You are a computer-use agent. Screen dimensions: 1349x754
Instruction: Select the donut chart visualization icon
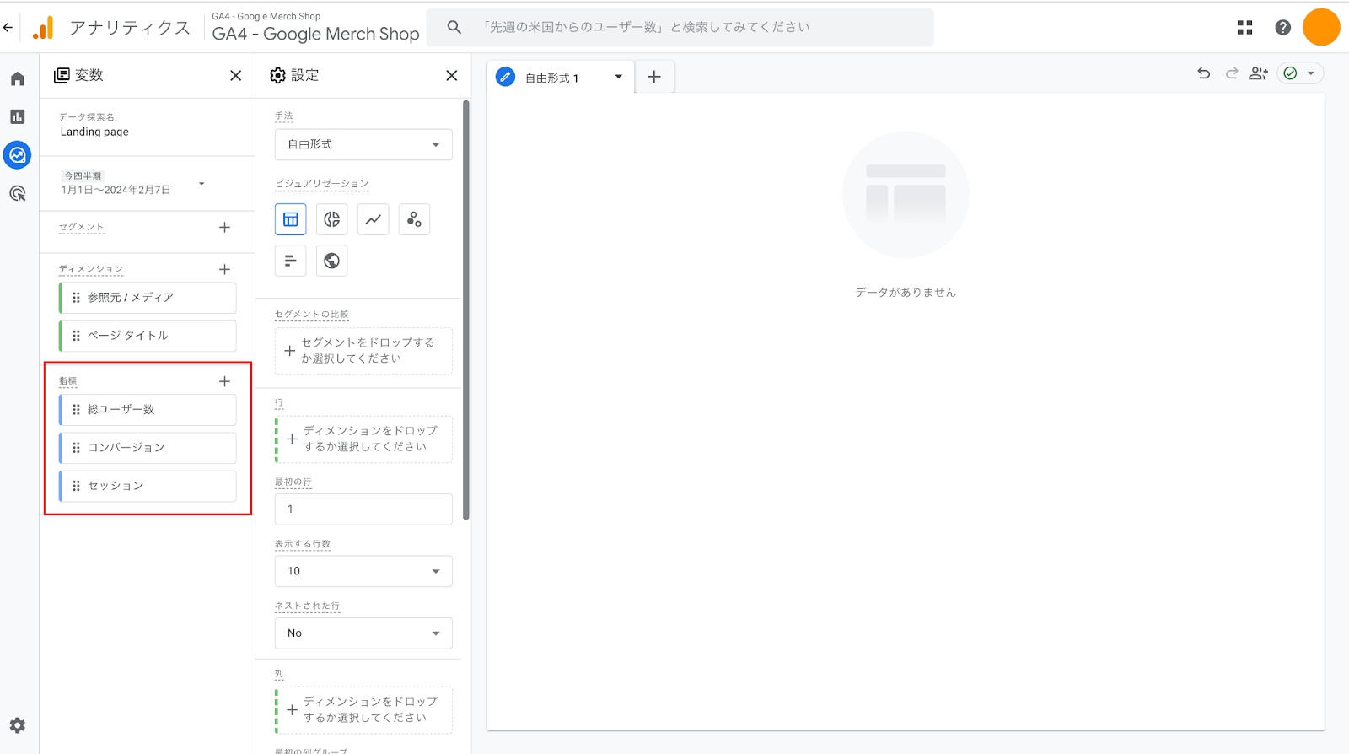331,219
